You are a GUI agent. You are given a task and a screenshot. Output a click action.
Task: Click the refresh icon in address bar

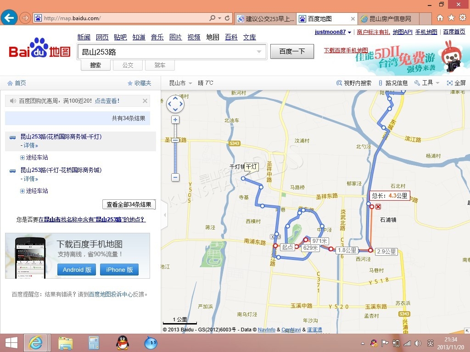[227, 18]
